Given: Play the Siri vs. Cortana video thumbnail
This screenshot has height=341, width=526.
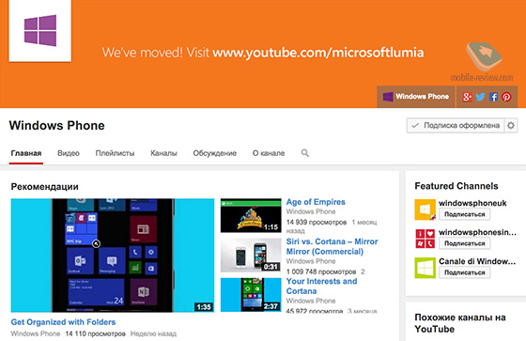Looking at the screenshot, I should (251, 256).
